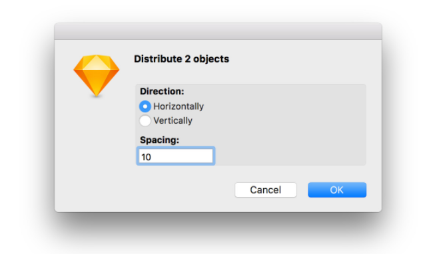
Task: Click the Vertically label text
Action: tap(173, 121)
